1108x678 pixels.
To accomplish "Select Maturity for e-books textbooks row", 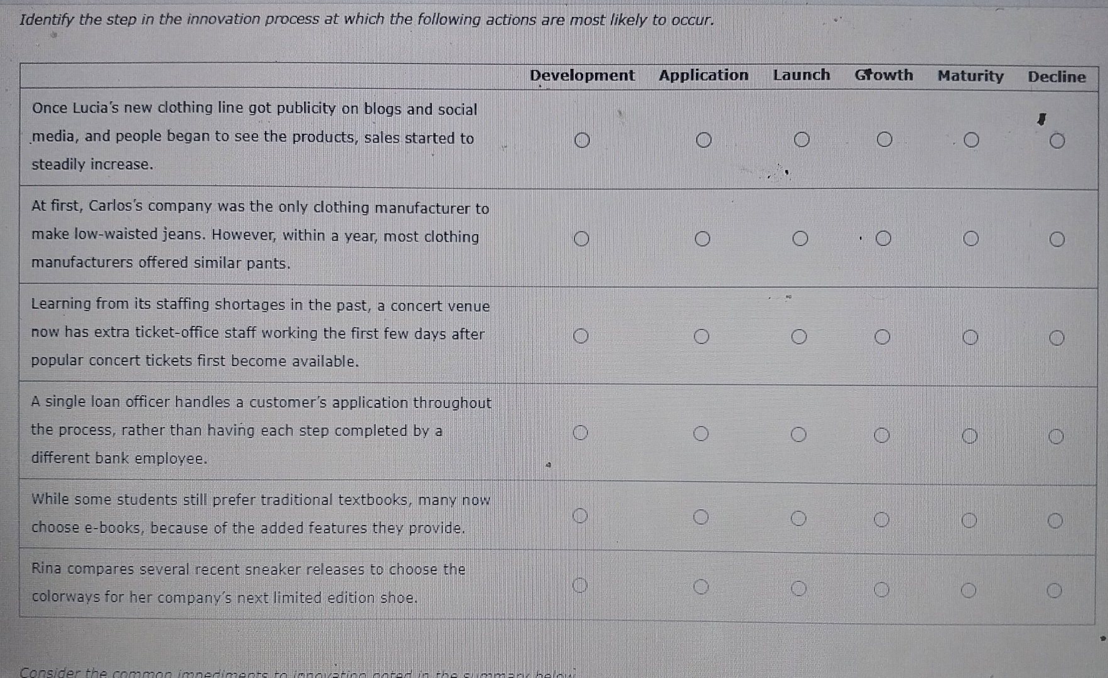I will click(x=969, y=520).
